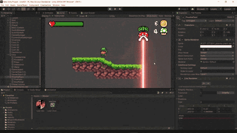Open Transform component help icon
Screen dimensions: 237x133
pyautogui.click(x=227, y=25)
